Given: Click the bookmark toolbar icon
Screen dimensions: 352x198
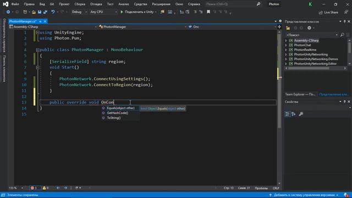Looking at the screenshot, I should point(208,12).
